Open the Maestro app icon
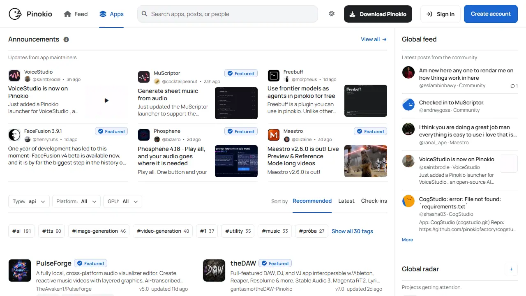526x296 pixels. click(274, 135)
